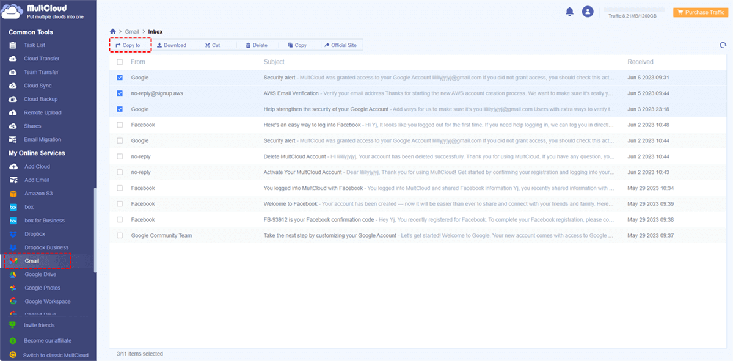Click the Purchase Traffic button
The width and height of the screenshot is (733, 361).
tap(700, 12)
